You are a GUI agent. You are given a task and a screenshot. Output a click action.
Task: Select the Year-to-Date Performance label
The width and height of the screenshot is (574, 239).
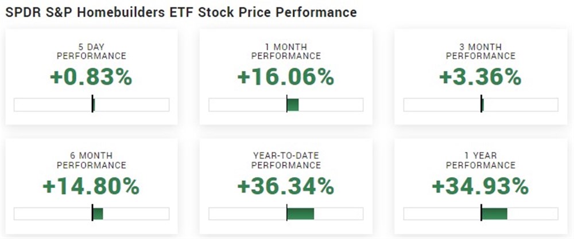pos(286,160)
